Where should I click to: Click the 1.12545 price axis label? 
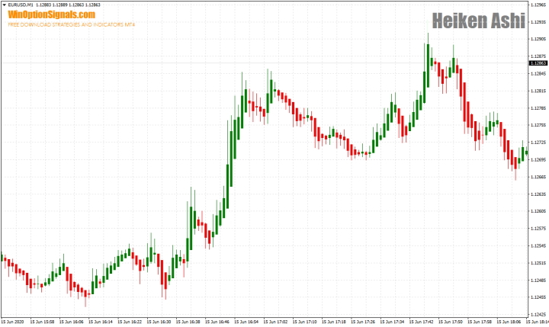538,245
